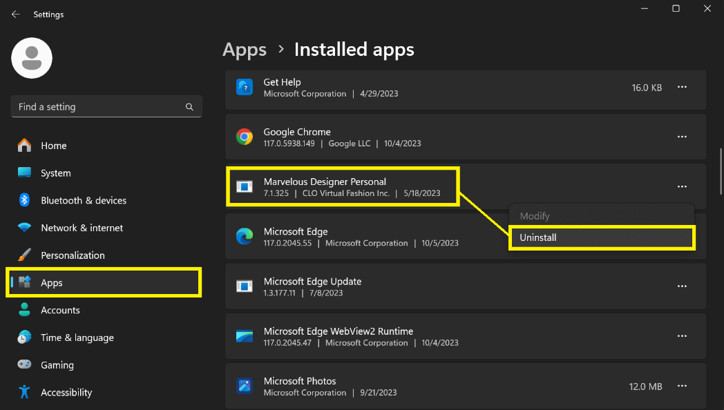Viewport: 724px width, 410px height.
Task: Click the installed apps list scrollbar
Action: [x=721, y=172]
